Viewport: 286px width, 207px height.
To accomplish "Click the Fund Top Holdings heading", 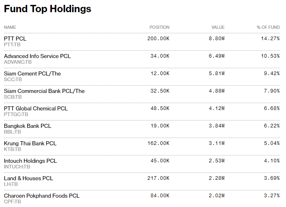I will coord(47,9).
